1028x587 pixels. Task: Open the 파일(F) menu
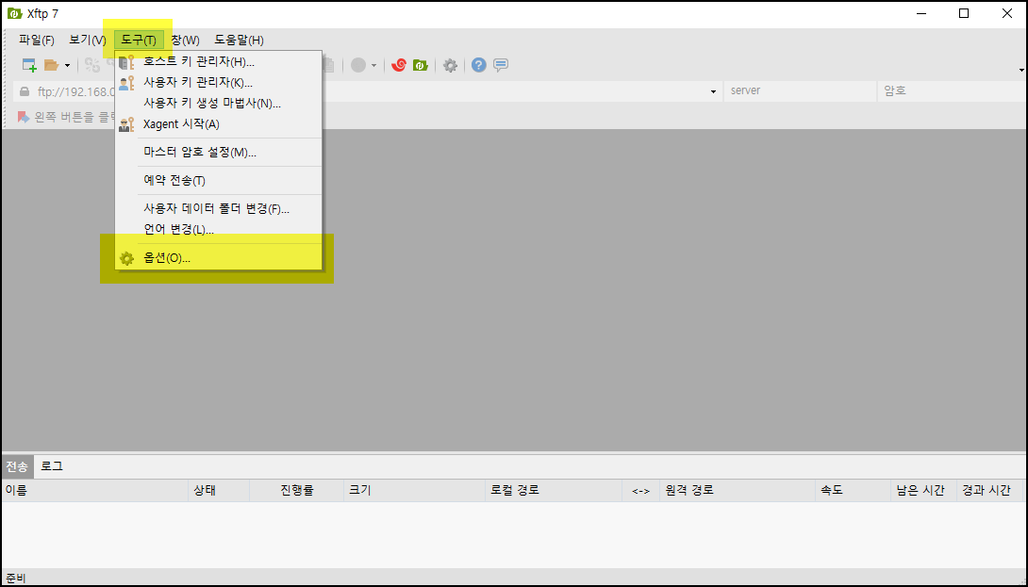click(x=37, y=40)
